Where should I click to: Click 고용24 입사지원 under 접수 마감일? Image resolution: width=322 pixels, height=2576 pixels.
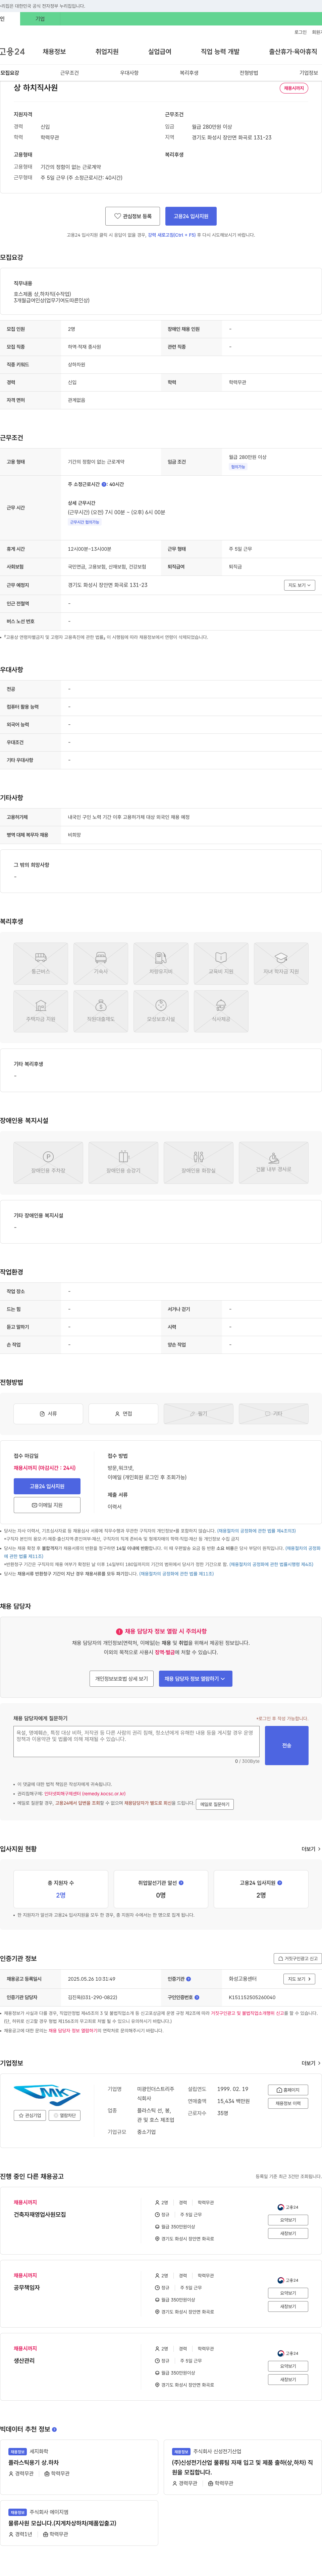[x=47, y=1486]
